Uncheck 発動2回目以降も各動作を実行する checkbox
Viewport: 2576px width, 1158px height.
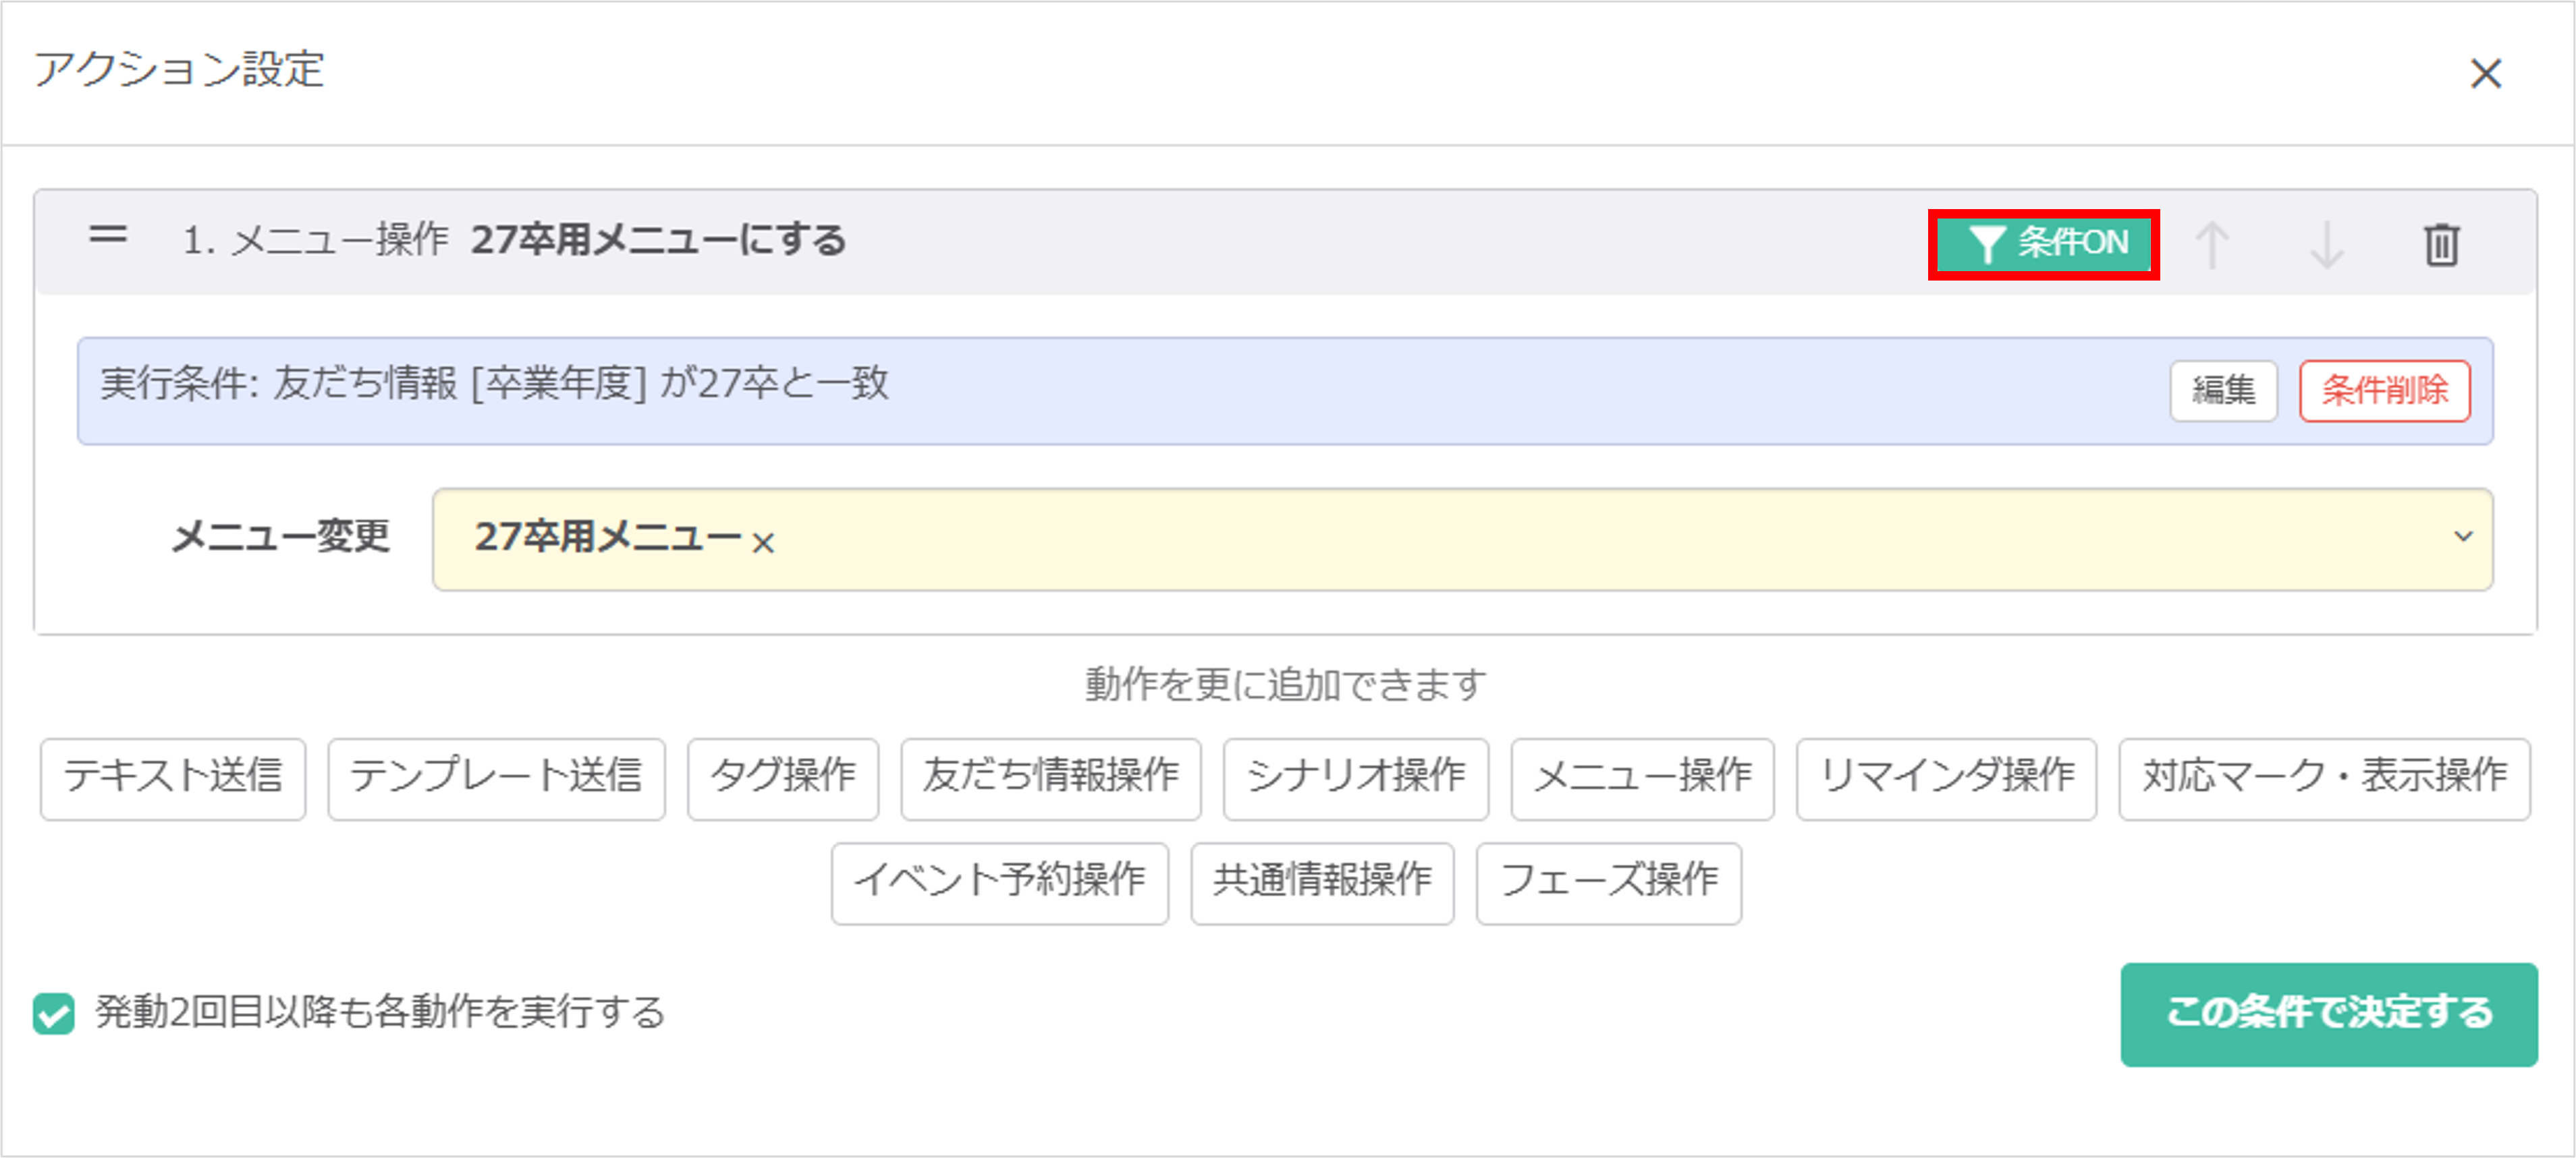point(54,1013)
